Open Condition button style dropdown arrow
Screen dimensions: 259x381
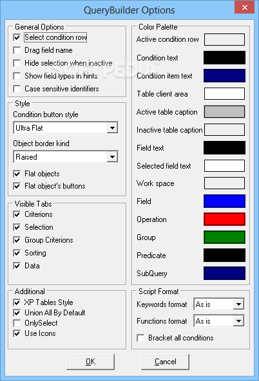[x=112, y=128]
